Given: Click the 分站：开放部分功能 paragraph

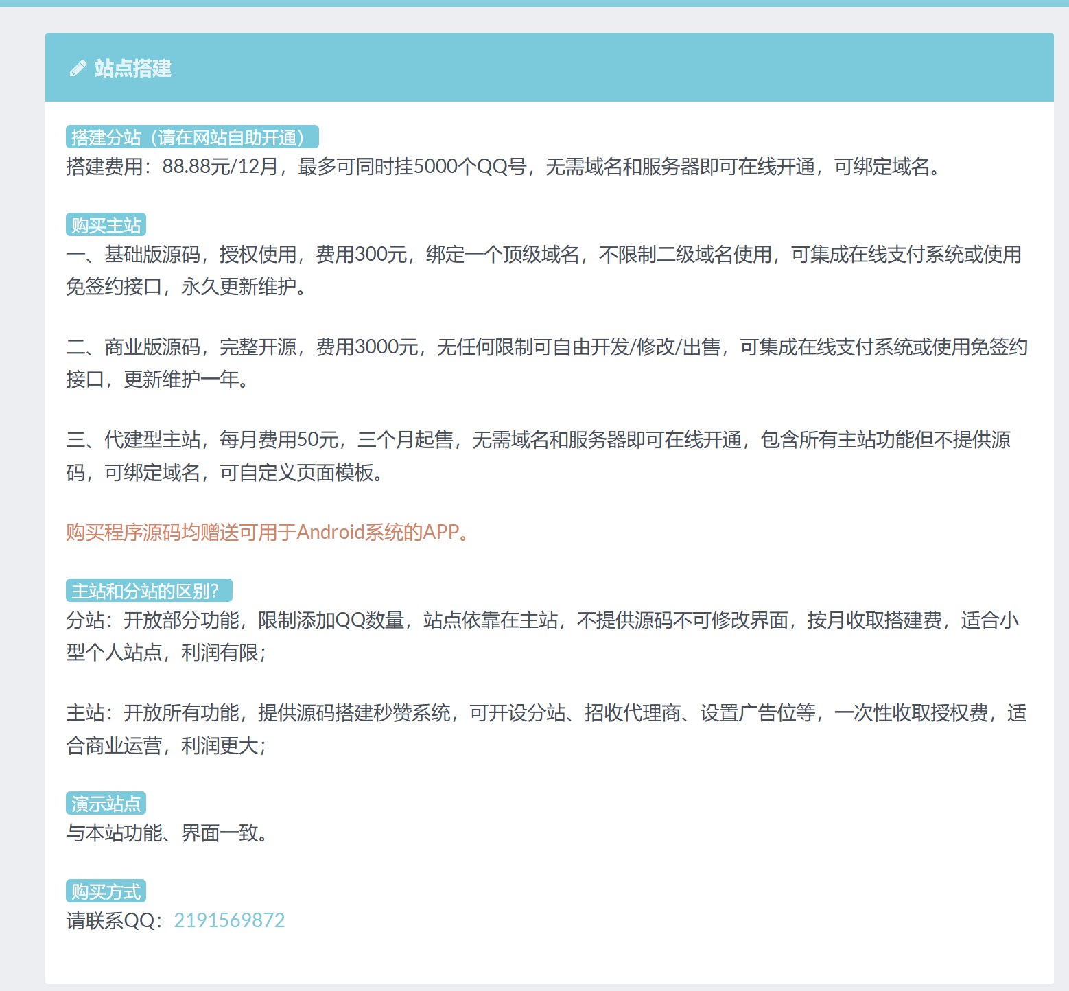Looking at the screenshot, I should (543, 636).
